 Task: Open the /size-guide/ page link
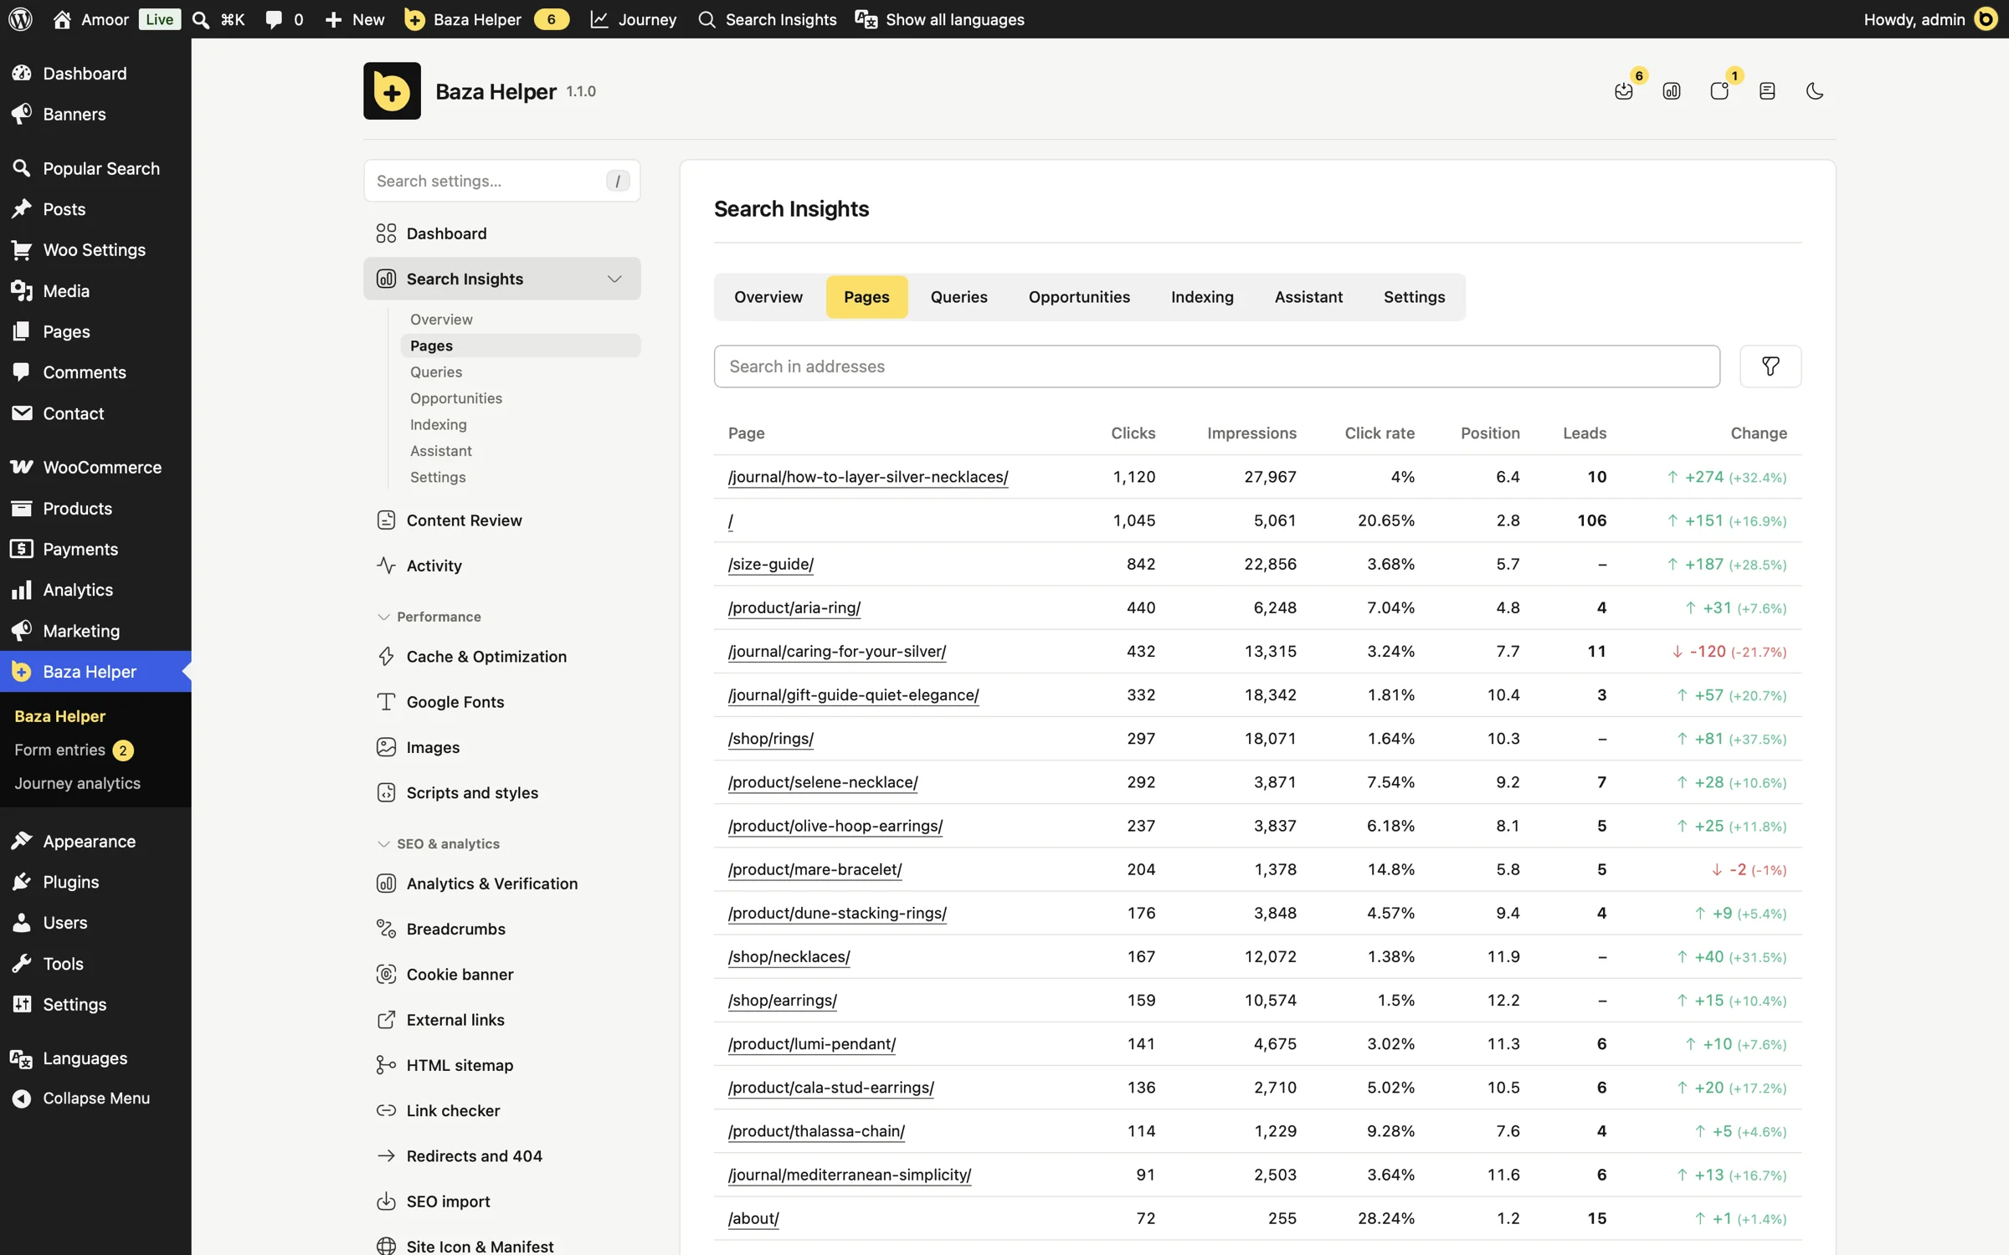coord(771,563)
